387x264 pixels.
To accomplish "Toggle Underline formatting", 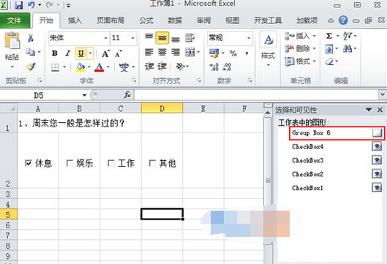I will (x=81, y=53).
